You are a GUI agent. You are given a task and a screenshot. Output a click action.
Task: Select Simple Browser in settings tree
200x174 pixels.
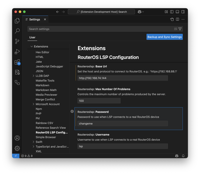pyautogui.click(x=46, y=137)
